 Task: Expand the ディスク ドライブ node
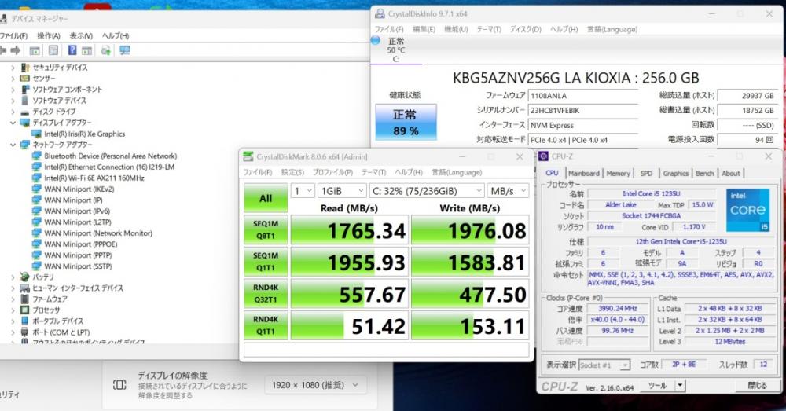(13, 112)
